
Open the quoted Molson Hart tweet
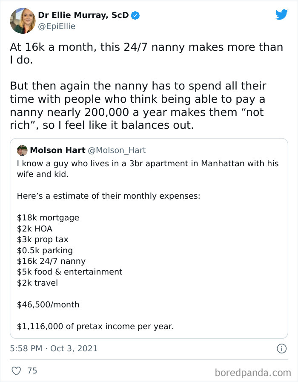[149, 237]
